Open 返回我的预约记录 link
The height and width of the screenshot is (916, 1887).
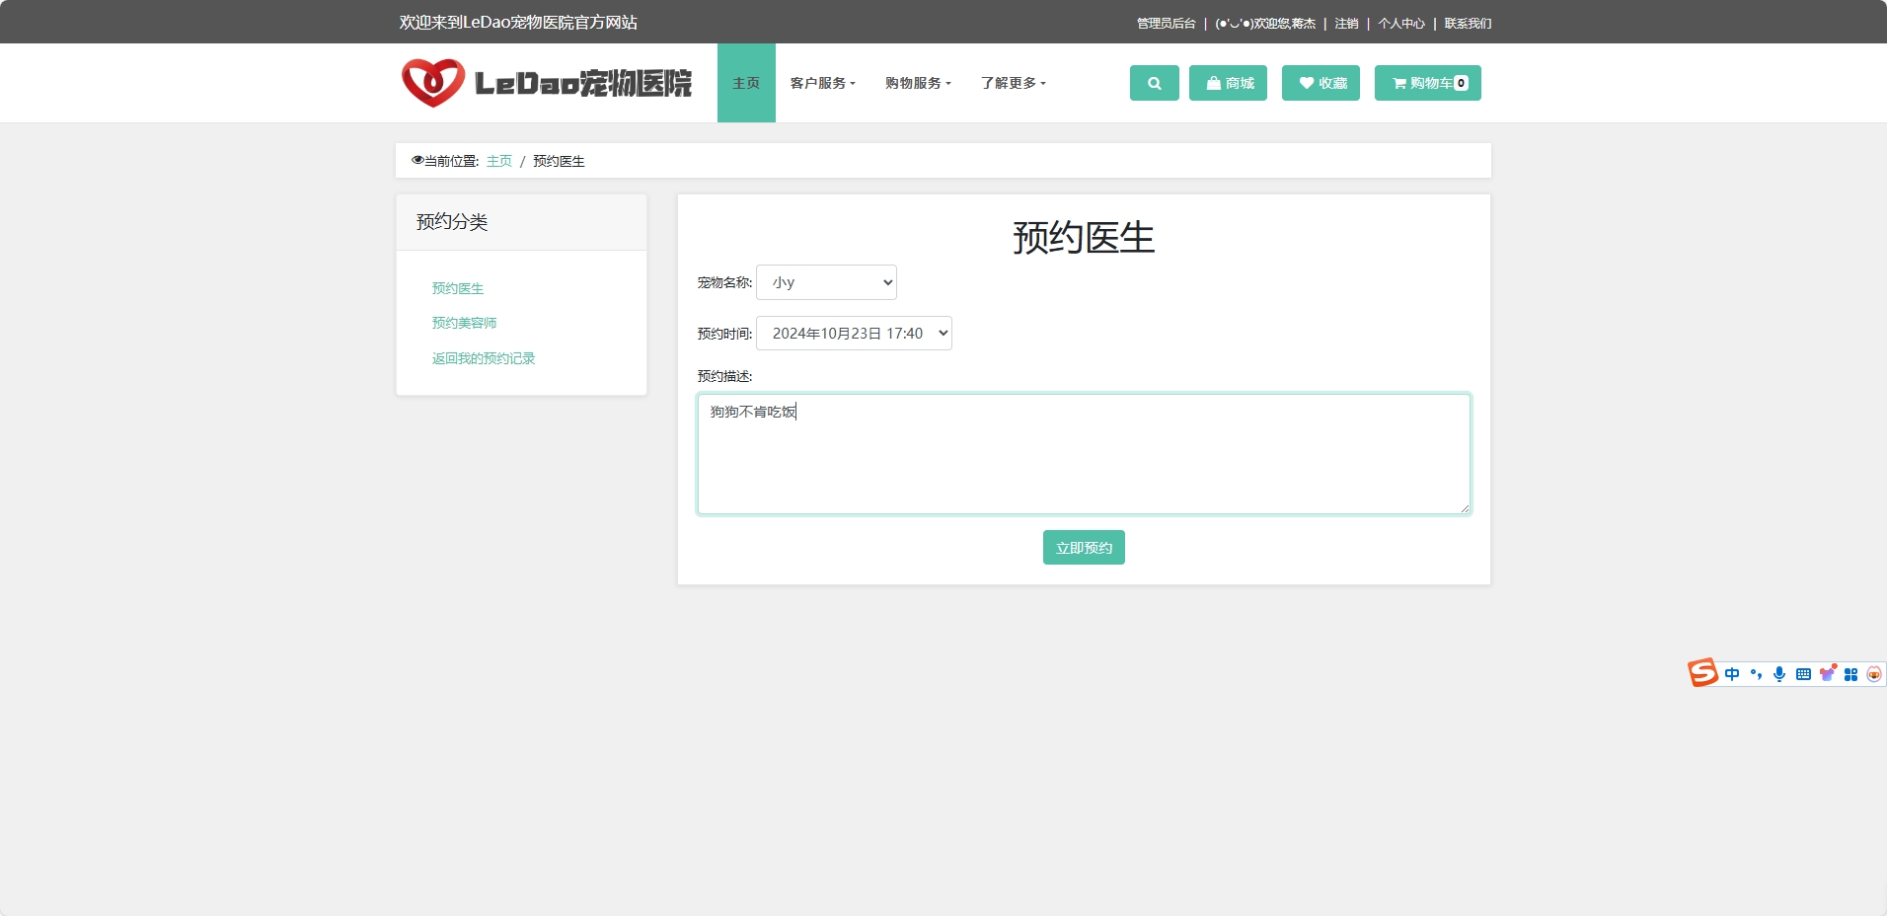483,358
